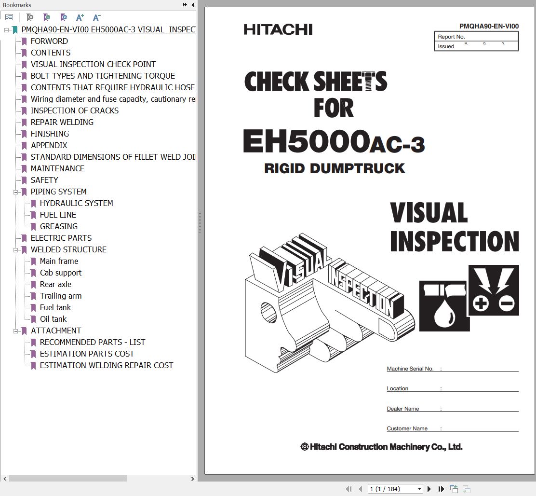Click the Location line on the page
The width and height of the screenshot is (536, 496).
click(453, 388)
